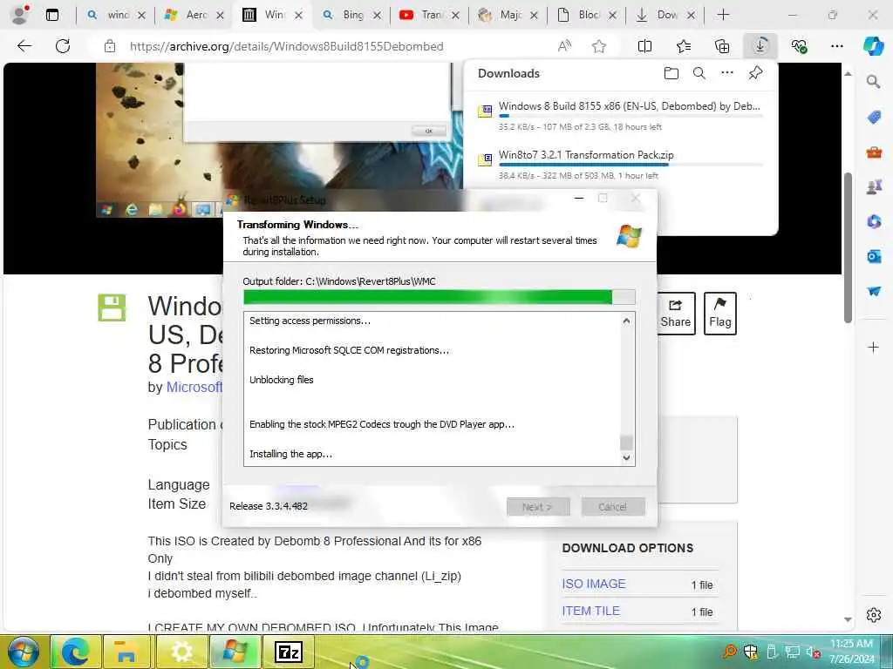This screenshot has width=893, height=669.
Task: Open File Explorer from taskbar
Action: (x=126, y=652)
